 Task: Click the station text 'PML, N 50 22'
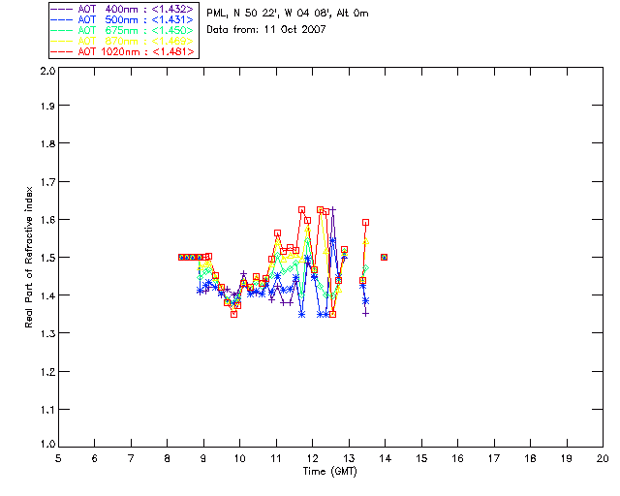pos(241,14)
